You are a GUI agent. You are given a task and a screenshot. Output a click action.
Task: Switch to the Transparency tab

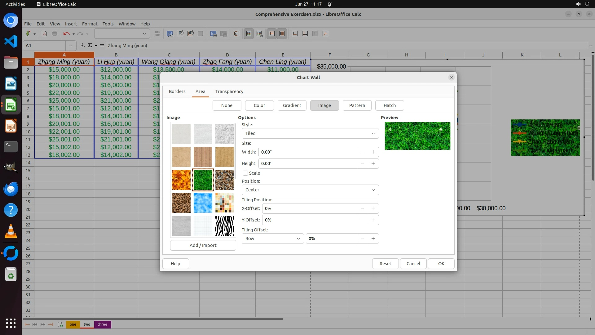click(229, 92)
